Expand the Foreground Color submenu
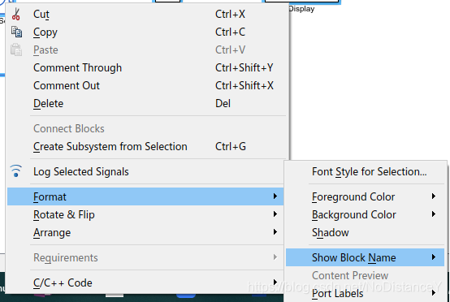This screenshot has width=450, height=302. coord(365,196)
